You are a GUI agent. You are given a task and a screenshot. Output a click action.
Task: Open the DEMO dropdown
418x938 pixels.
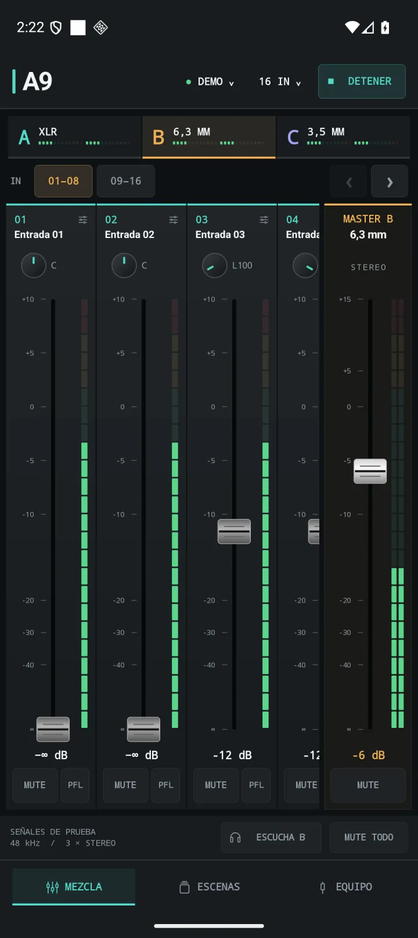point(210,82)
